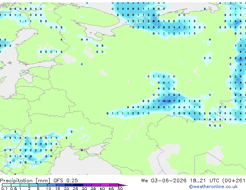The width and height of the screenshot is (246, 190).
Task: Select the 10–15 mm legend swatch
Action: [52, 185]
